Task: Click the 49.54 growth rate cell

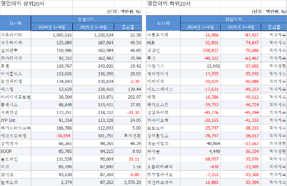Action: pos(128,43)
